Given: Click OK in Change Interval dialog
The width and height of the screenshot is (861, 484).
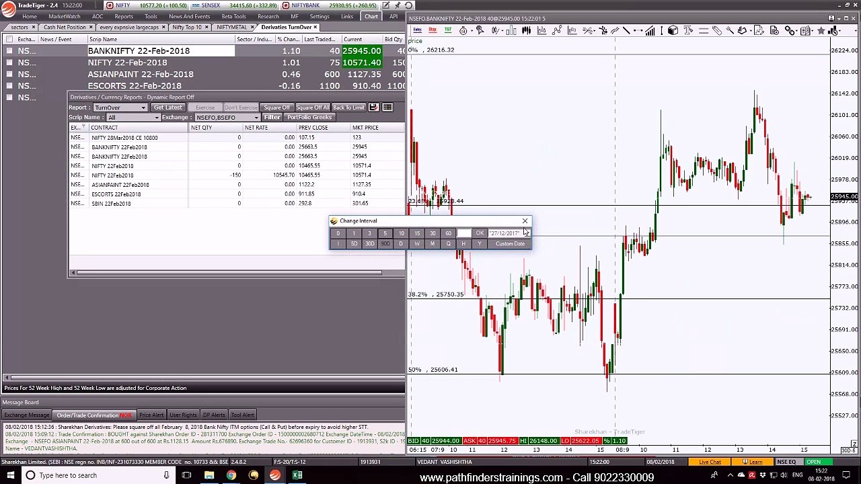Looking at the screenshot, I should point(480,233).
